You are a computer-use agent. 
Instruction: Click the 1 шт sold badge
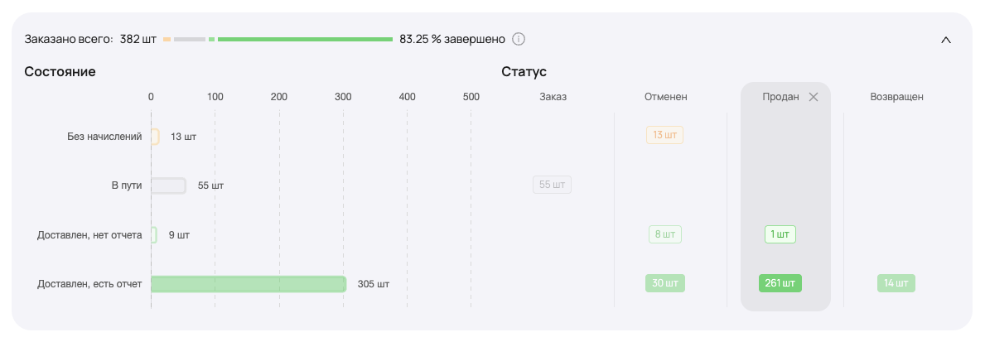click(x=780, y=234)
